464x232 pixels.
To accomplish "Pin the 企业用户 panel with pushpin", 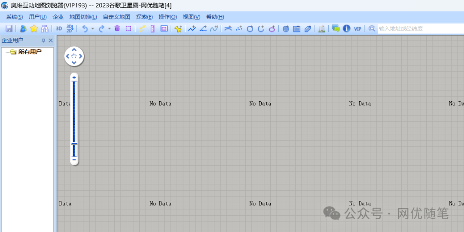I will click(43, 40).
